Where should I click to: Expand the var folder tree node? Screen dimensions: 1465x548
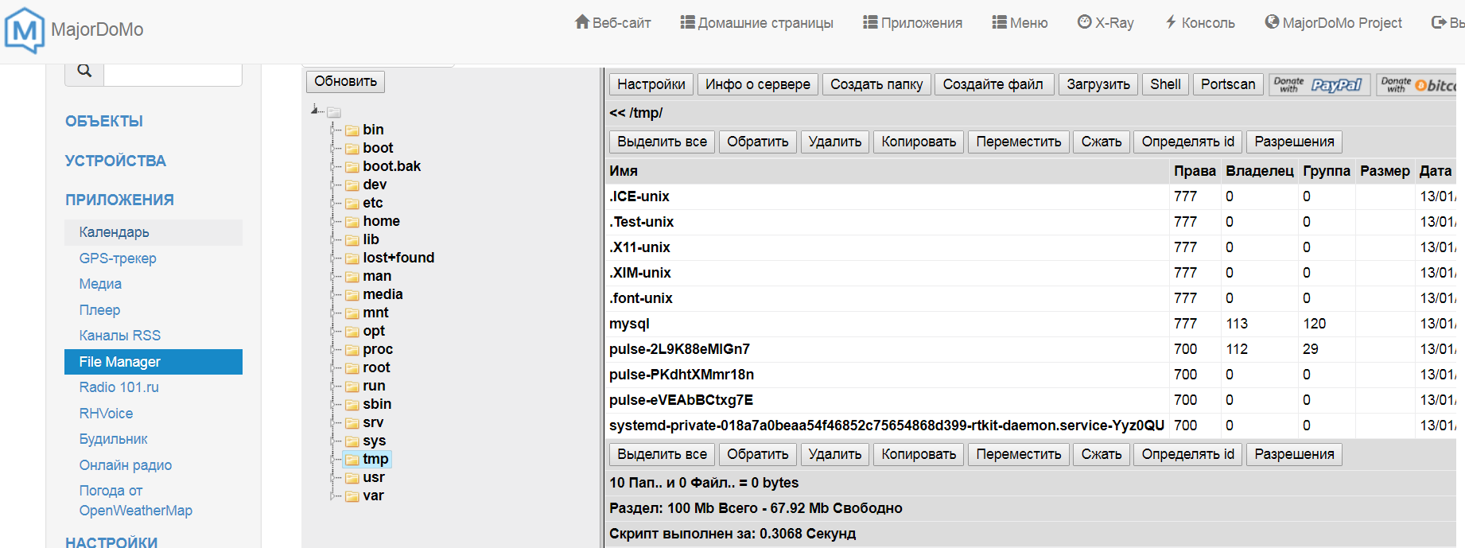[x=333, y=496]
